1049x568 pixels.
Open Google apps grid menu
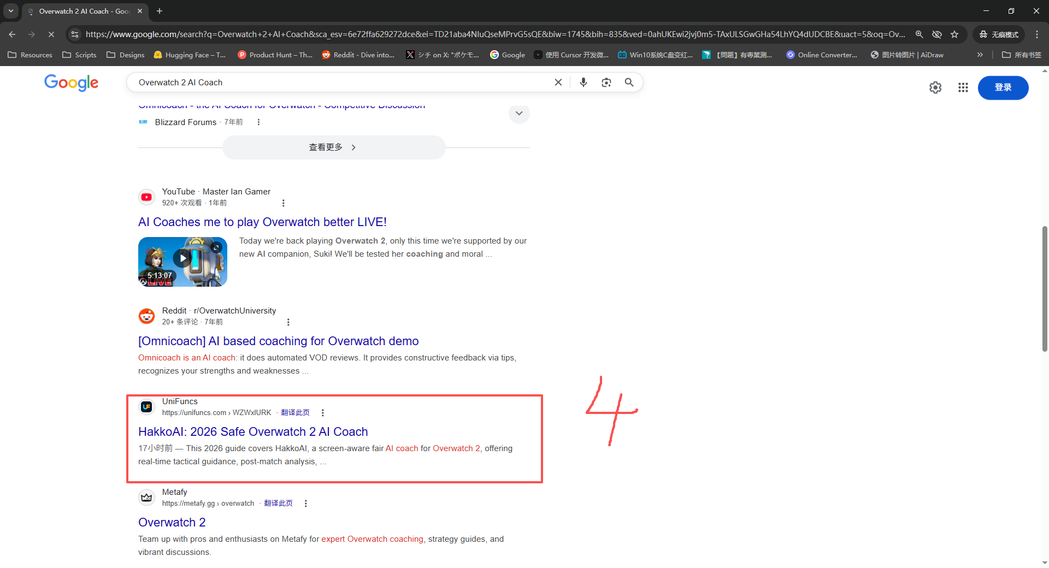coord(963,87)
